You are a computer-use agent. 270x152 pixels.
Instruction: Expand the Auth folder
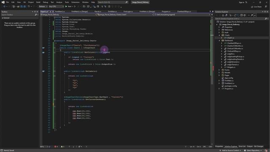(219, 33)
